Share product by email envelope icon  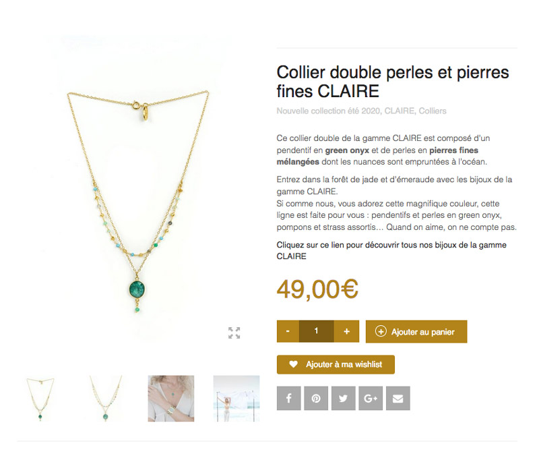tap(398, 398)
